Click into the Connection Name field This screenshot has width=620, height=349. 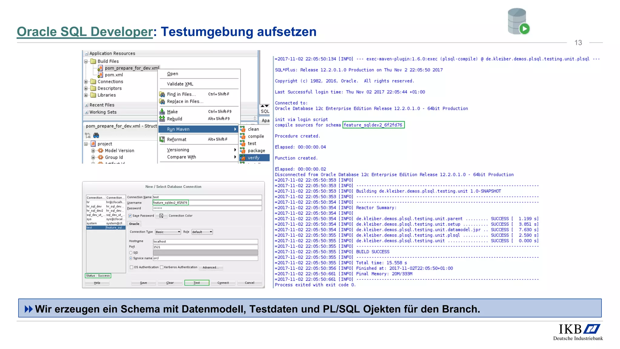(x=207, y=197)
